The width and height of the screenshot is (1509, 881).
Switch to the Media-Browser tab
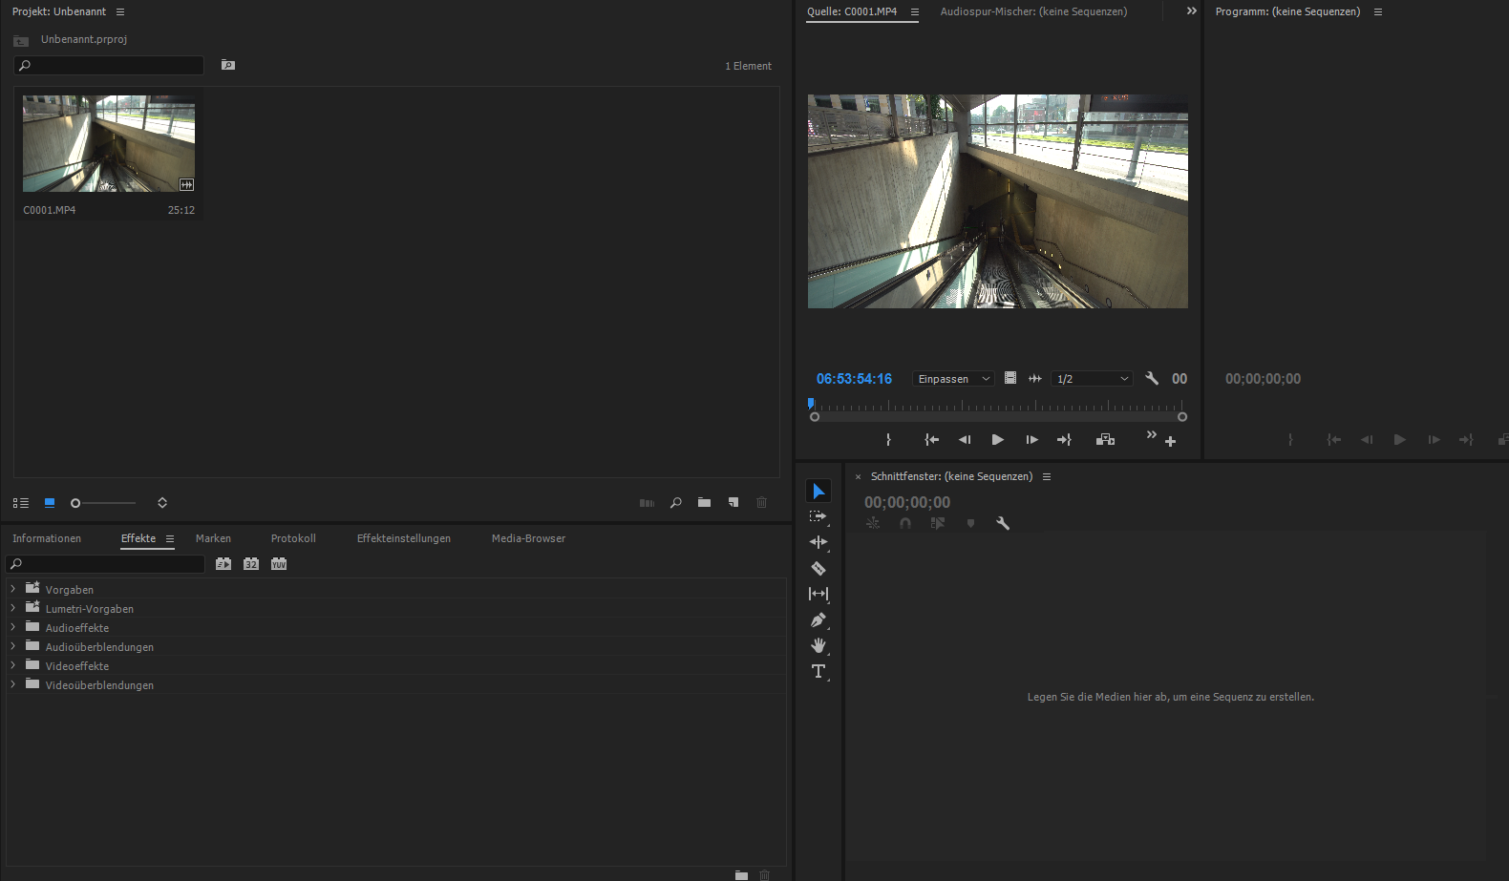(528, 538)
